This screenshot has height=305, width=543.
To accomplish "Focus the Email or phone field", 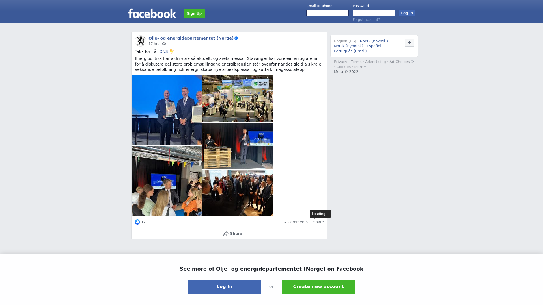I will (x=327, y=13).
